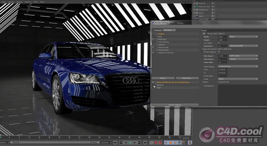Play the animation forwards

(x=130, y=143)
